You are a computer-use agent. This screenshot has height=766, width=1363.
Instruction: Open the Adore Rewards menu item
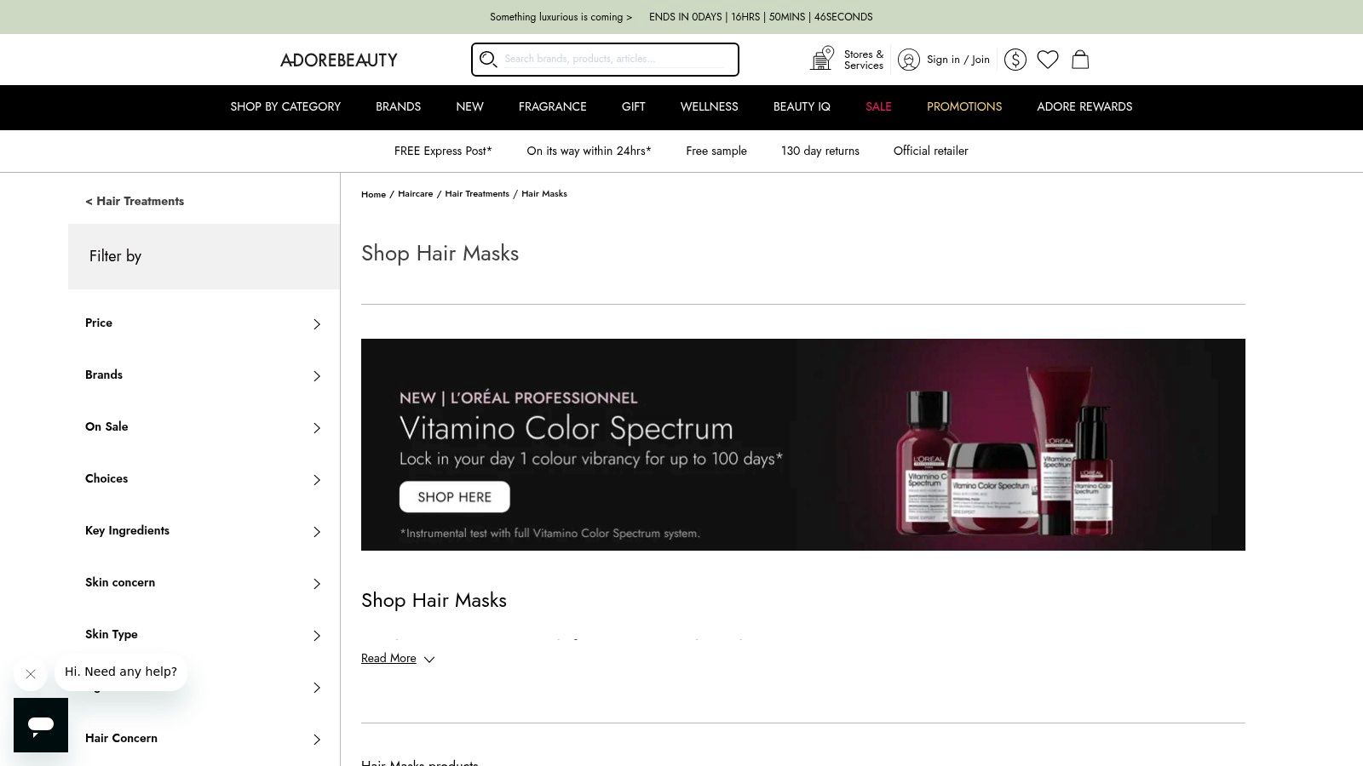tap(1084, 107)
